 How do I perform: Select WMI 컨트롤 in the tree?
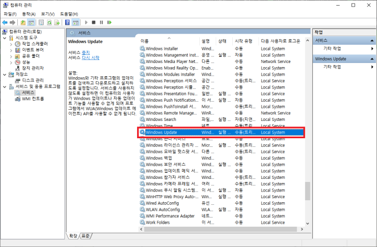point(33,99)
